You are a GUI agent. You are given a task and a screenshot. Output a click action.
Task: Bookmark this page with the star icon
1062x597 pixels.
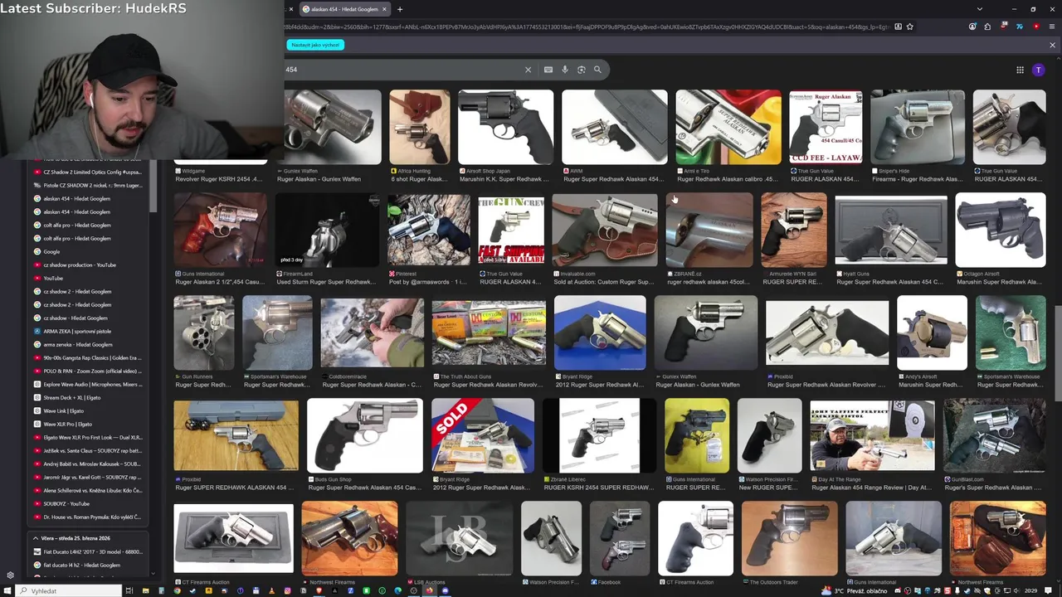909,27
